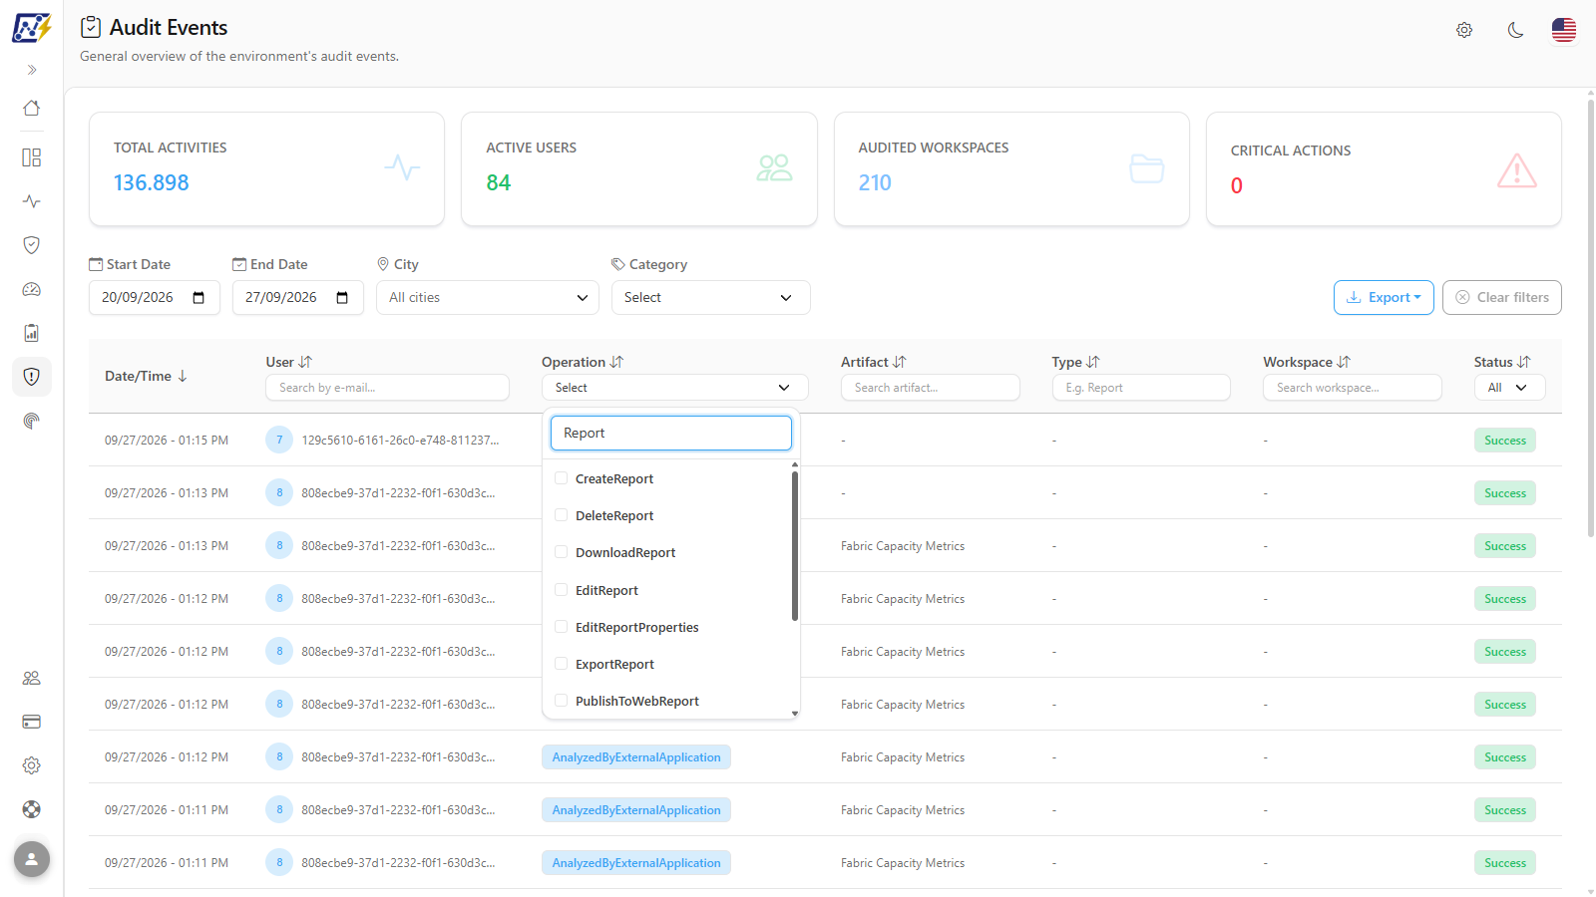This screenshot has width=1596, height=897.
Task: Sort the Workspace column
Action: click(x=1344, y=362)
